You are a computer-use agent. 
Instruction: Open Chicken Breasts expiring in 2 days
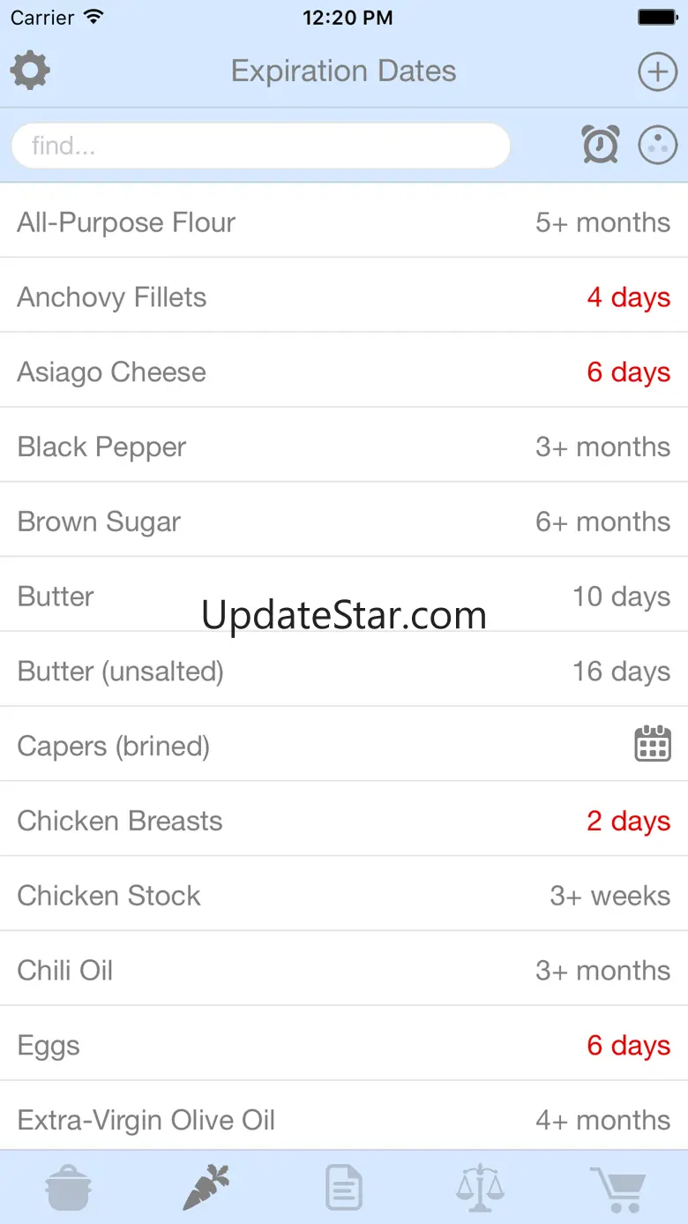[343, 821]
